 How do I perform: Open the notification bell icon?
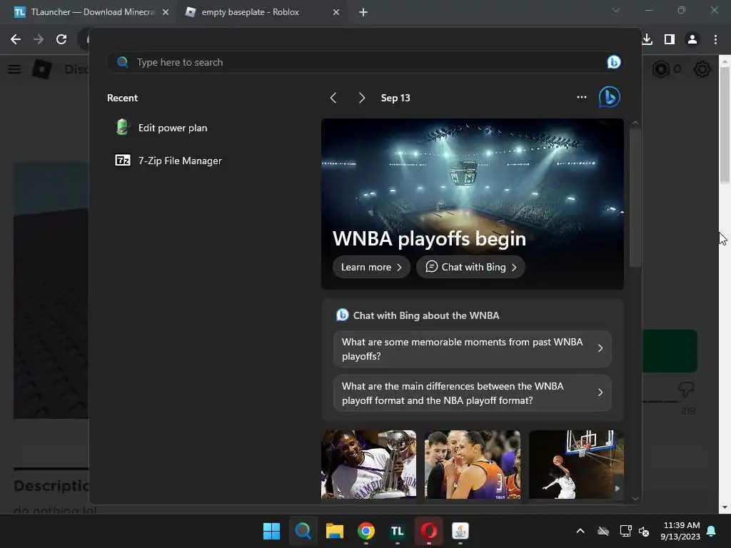click(712, 531)
